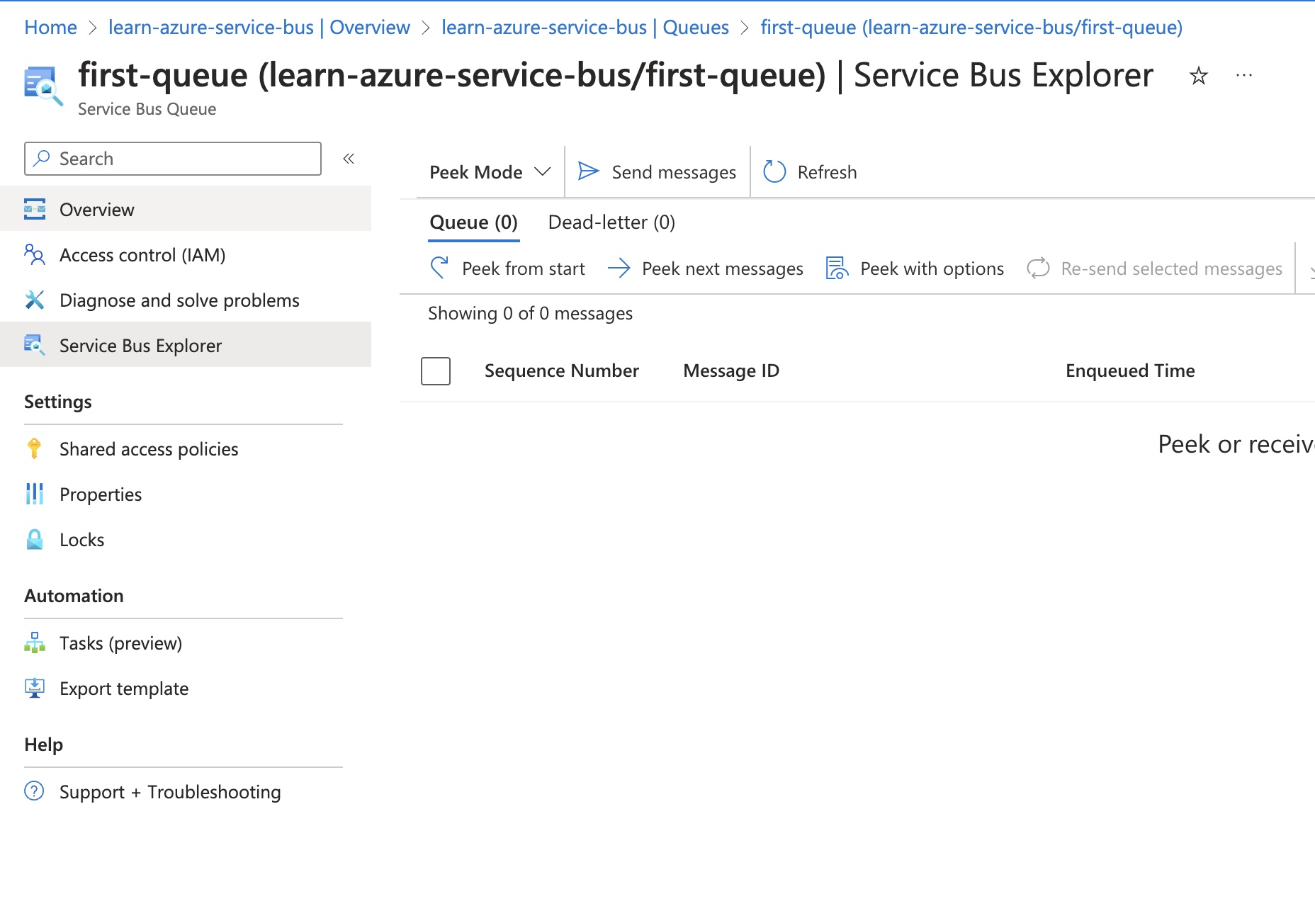
Task: Open the more options ellipsis menu
Action: [x=1244, y=75]
